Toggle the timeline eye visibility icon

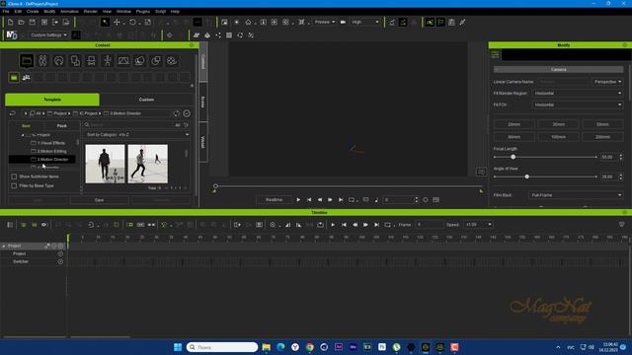pyautogui.click(x=44, y=225)
